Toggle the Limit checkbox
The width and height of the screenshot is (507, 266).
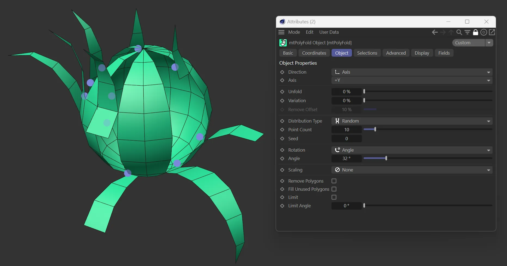point(334,197)
